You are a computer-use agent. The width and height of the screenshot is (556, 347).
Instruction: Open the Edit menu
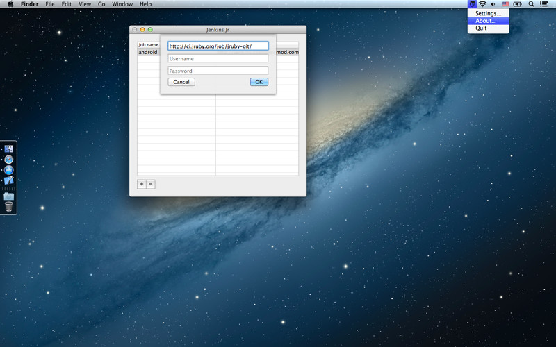pyautogui.click(x=66, y=4)
